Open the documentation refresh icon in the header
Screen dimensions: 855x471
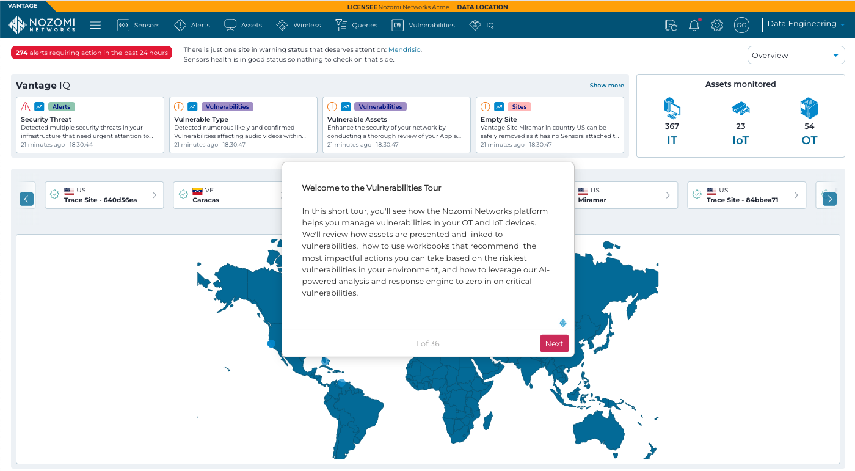coord(671,25)
